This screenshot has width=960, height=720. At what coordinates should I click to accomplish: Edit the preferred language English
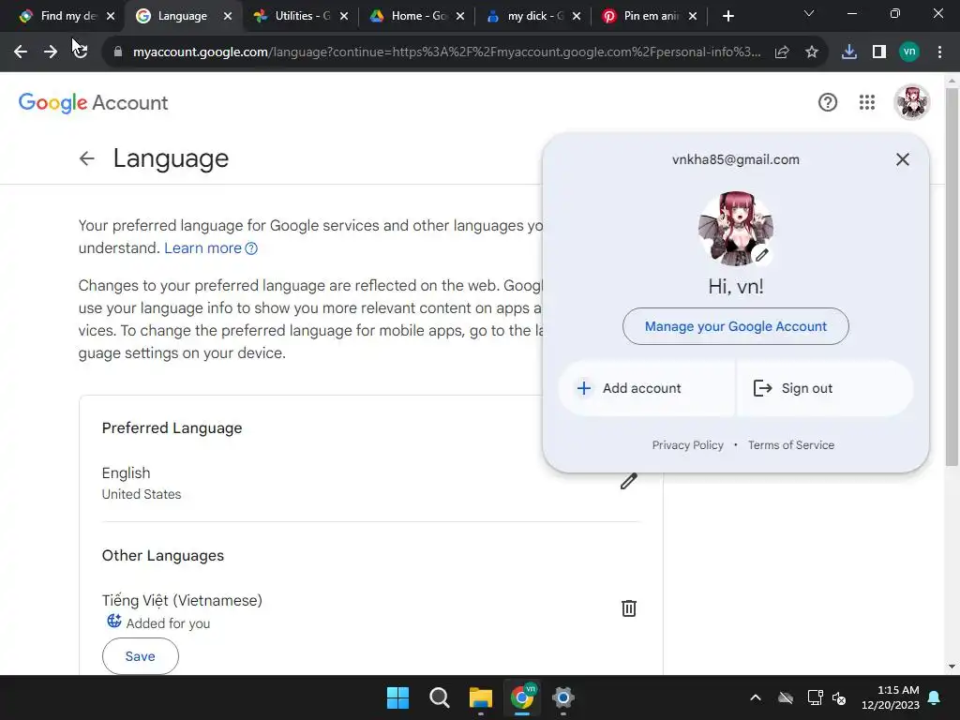tap(629, 481)
